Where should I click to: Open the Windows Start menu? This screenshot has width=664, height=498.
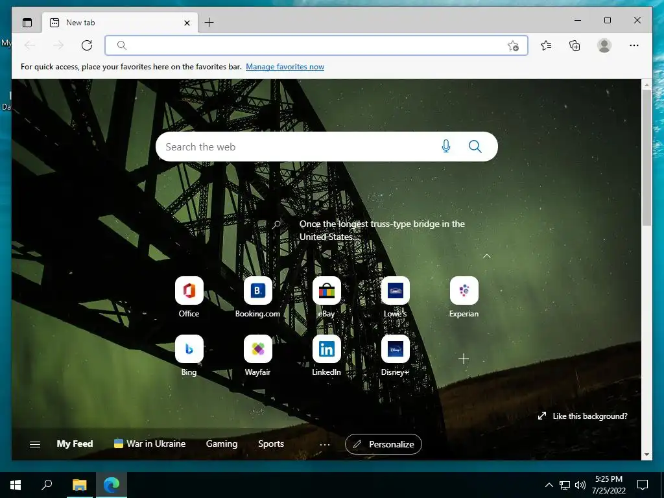click(16, 485)
